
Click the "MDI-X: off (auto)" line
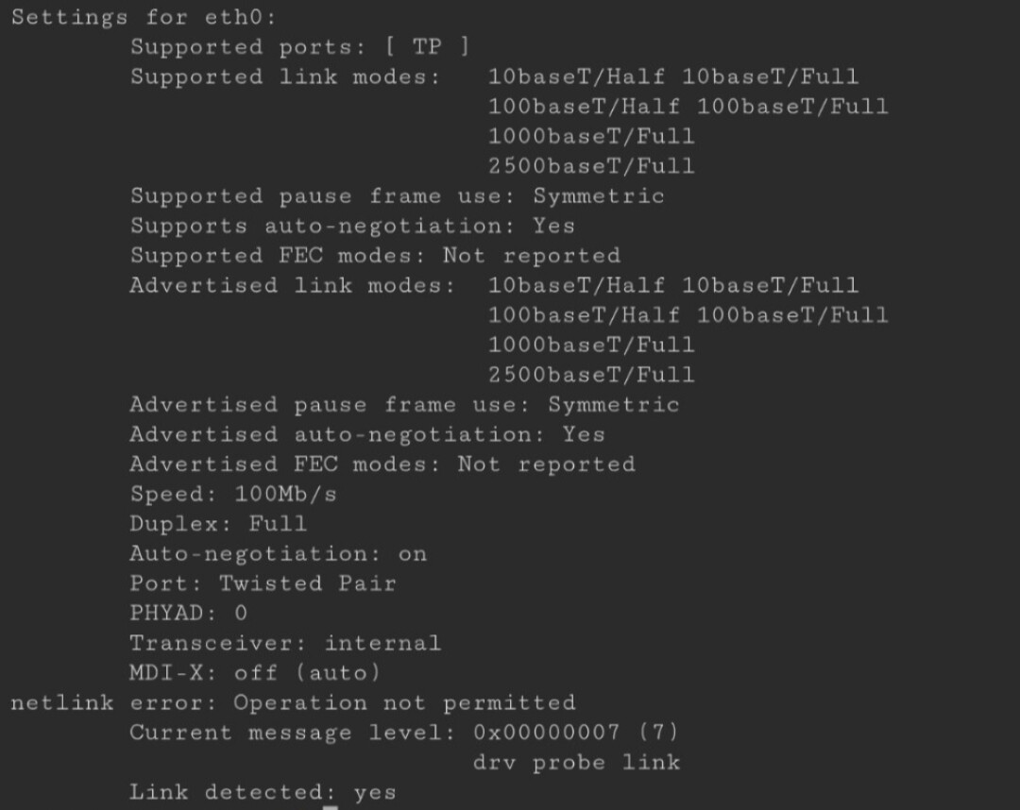coord(255,673)
